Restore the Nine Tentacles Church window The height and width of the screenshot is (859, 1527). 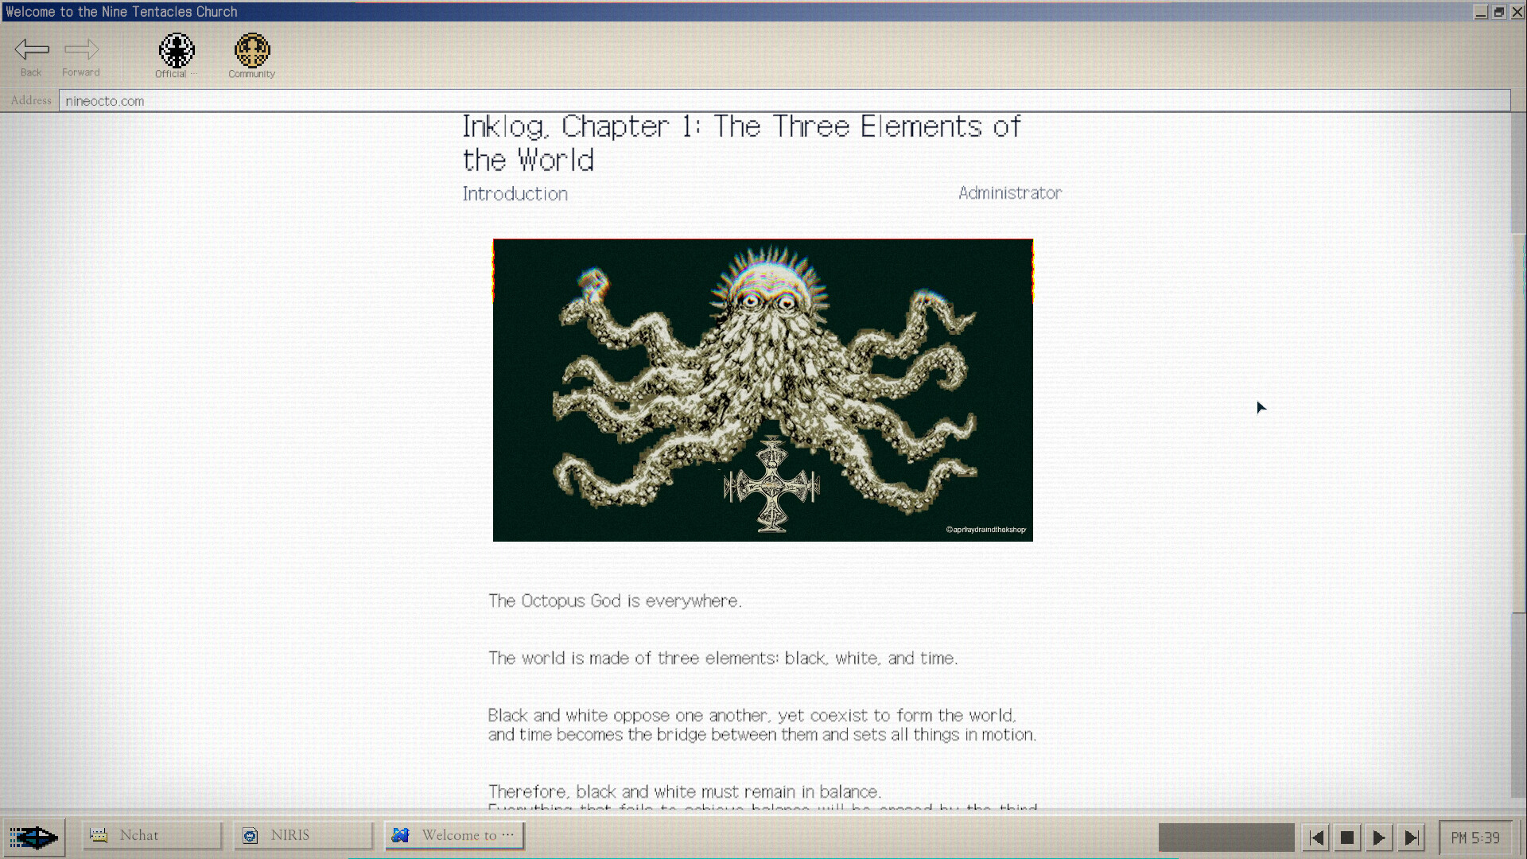click(x=1499, y=12)
